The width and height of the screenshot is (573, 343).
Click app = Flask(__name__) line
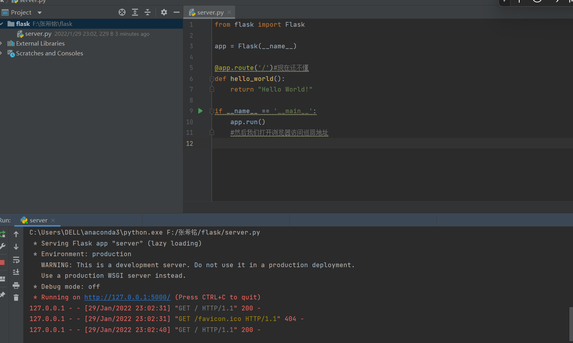pyautogui.click(x=255, y=46)
